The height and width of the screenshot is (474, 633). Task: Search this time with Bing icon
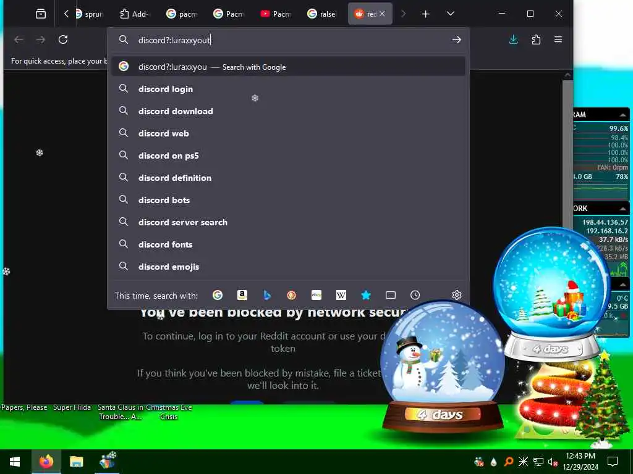coord(267,296)
